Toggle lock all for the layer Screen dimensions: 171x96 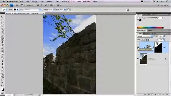[149, 40]
